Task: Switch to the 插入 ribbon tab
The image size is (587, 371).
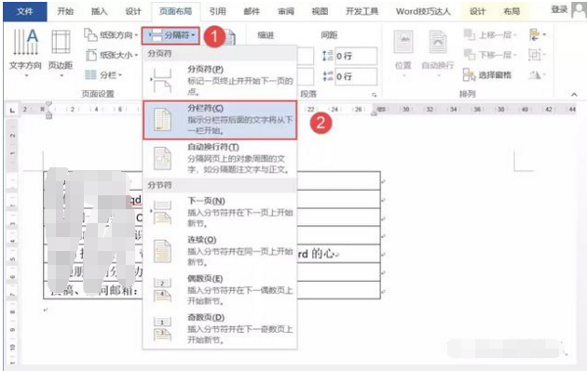Action: pyautogui.click(x=99, y=11)
